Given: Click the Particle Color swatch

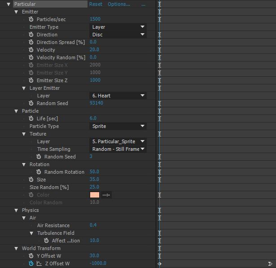Looking at the screenshot, I should pyautogui.click(x=95, y=195).
